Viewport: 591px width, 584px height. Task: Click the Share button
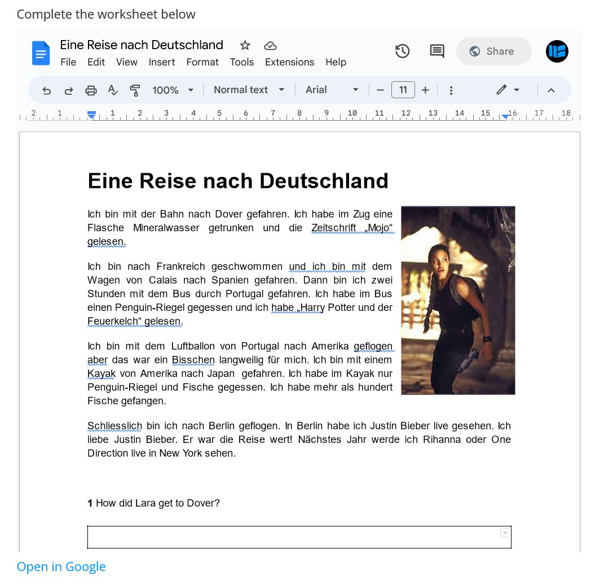point(493,51)
